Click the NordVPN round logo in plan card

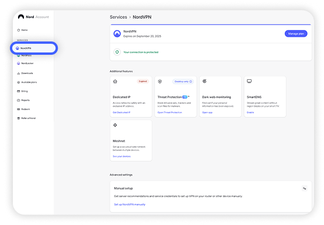click(117, 34)
